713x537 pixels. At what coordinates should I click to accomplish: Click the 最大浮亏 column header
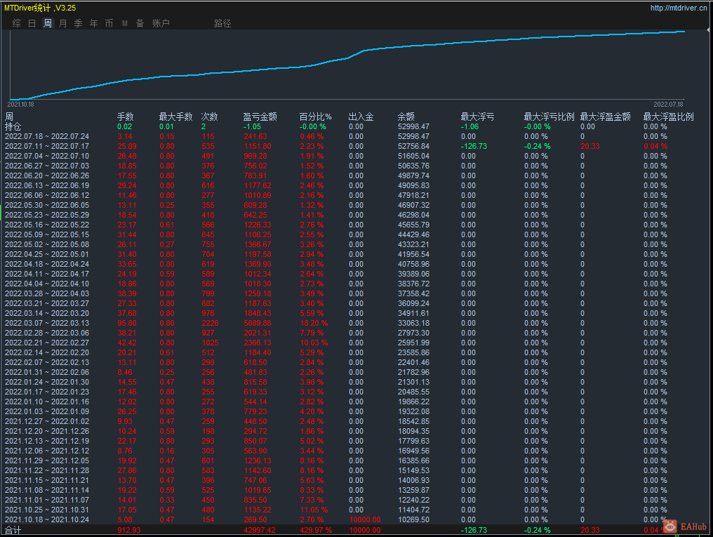click(477, 117)
